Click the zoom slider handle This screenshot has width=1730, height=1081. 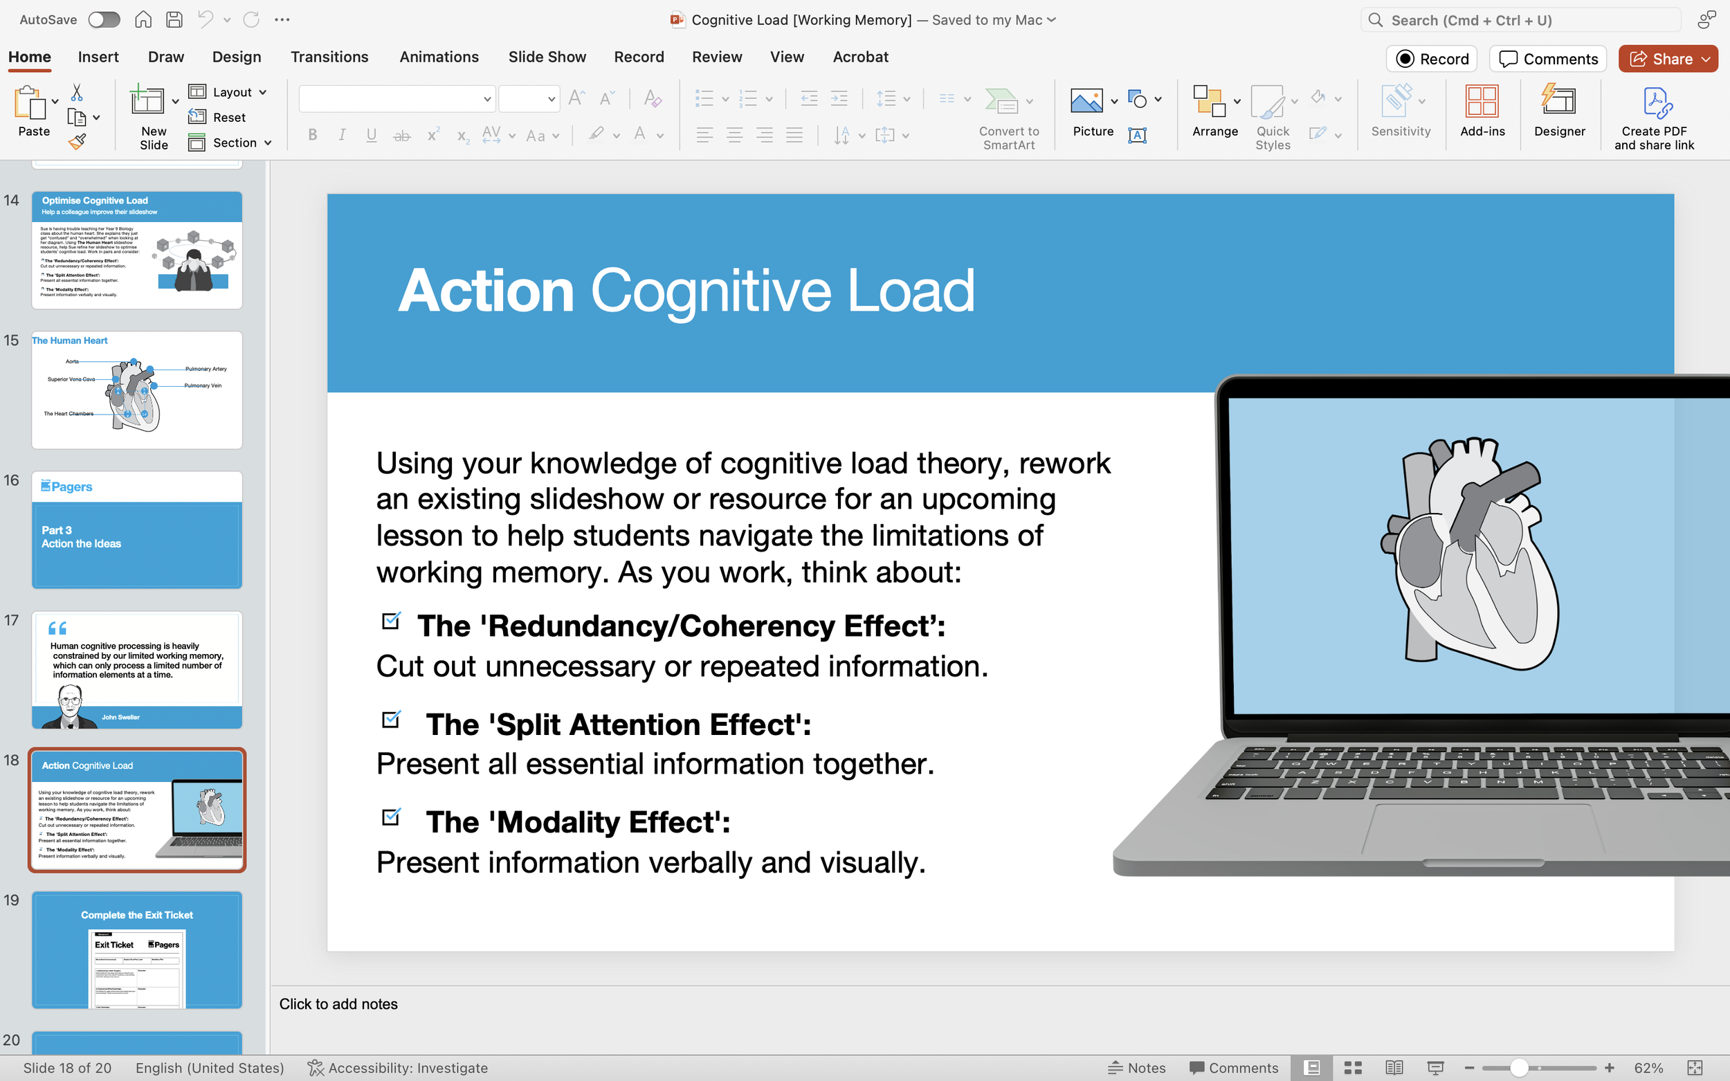pyautogui.click(x=1518, y=1067)
